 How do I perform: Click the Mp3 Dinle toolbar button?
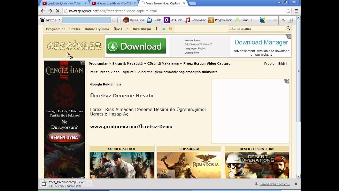click(x=173, y=20)
